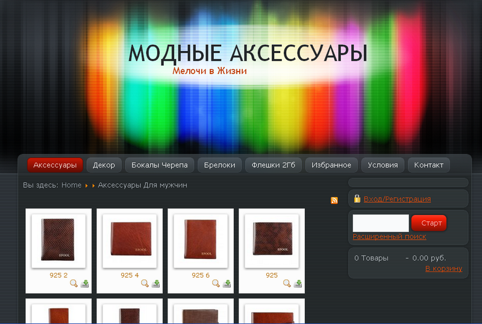Screen dimensions: 482x324
Task: Click magnifier icon under 925 4
Action: pos(145,284)
